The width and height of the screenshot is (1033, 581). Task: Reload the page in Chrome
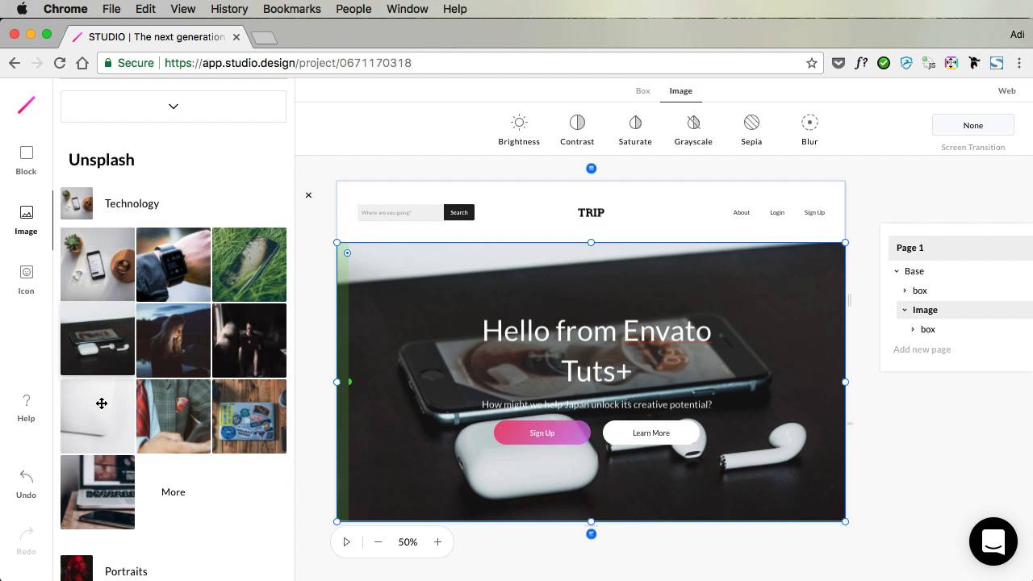point(59,63)
